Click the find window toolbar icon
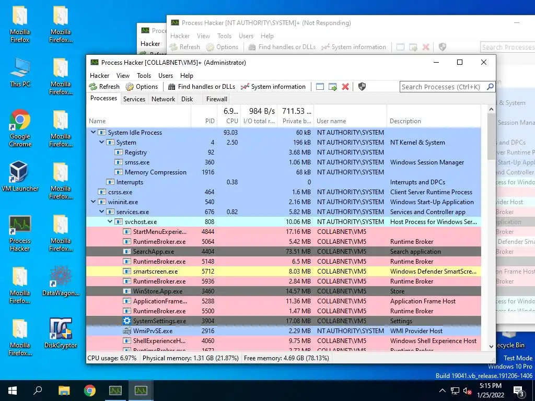Image resolution: width=535 pixels, height=401 pixels. coord(320,87)
